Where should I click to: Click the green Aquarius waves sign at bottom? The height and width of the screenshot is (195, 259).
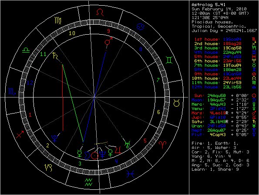(x=89, y=182)
